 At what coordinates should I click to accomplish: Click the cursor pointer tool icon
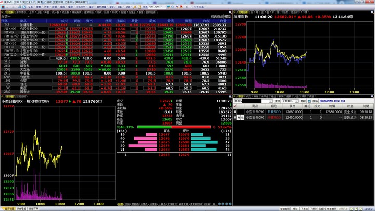point(186,7)
